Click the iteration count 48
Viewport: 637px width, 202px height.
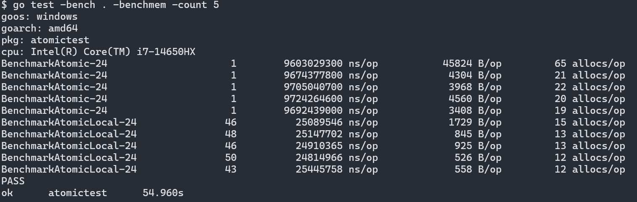coord(230,134)
